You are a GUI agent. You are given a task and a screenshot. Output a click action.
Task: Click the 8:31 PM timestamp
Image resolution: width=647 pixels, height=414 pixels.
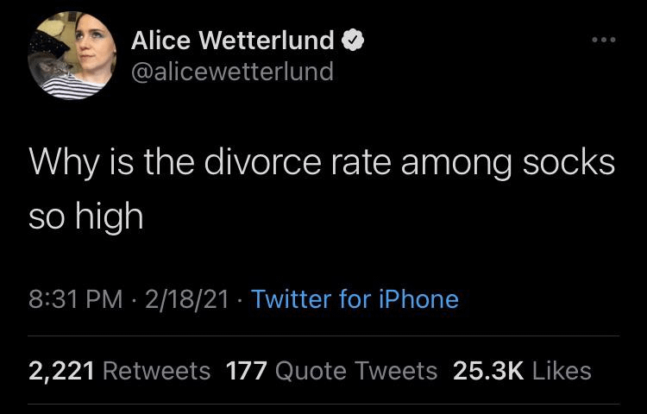[x=76, y=299]
